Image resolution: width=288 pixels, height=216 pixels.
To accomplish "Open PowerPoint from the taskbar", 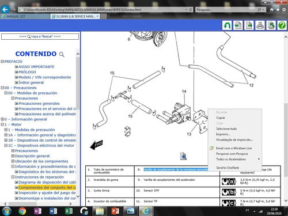I will coord(115,211).
